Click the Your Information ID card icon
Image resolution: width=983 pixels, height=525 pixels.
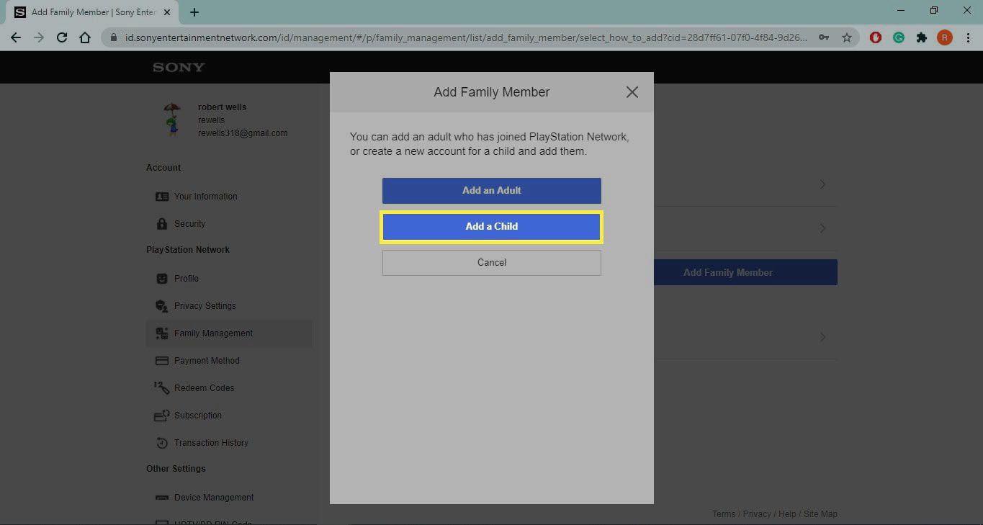click(162, 197)
